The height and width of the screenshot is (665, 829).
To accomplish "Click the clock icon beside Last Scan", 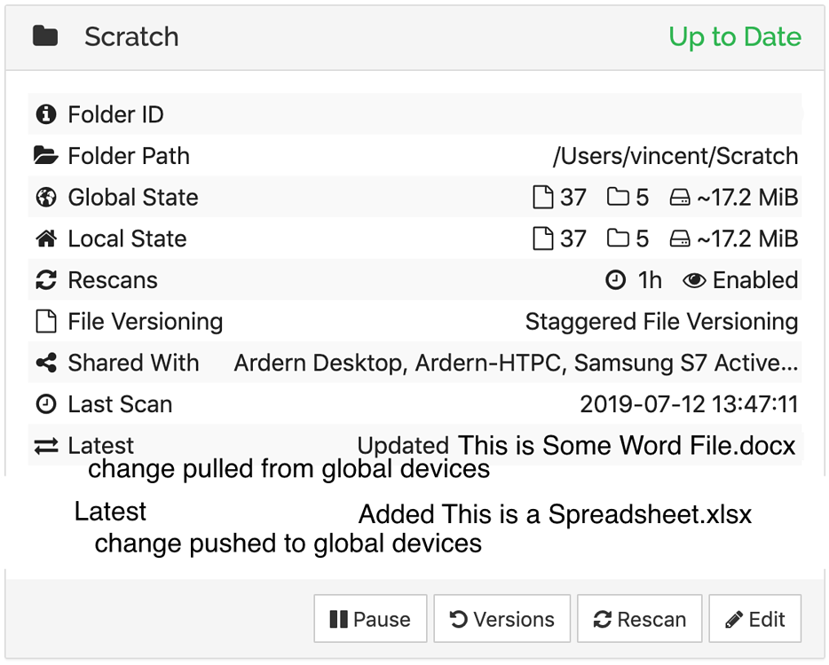I will (46, 404).
